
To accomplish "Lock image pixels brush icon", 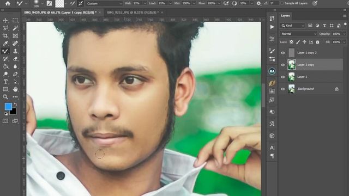I will (x=298, y=42).
